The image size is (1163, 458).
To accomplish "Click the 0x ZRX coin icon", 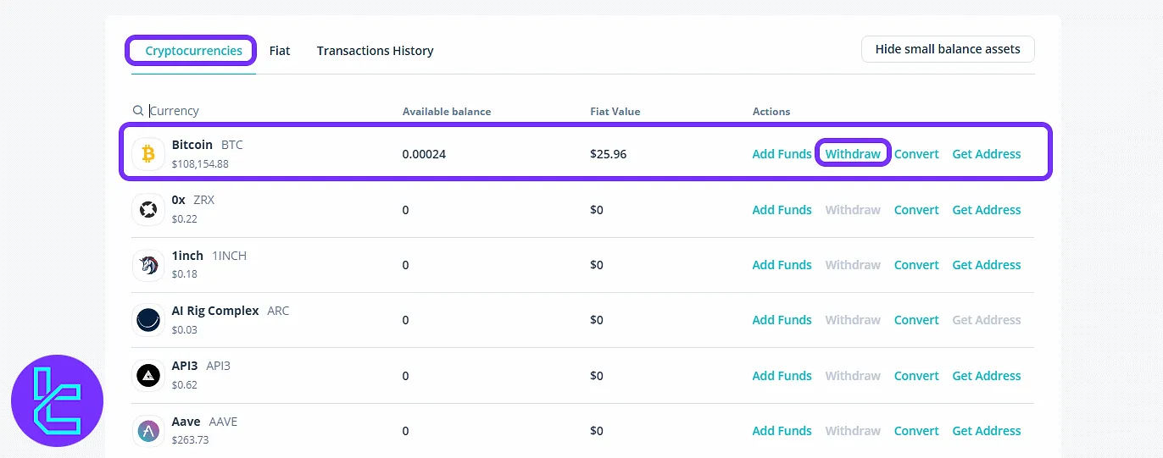I will [148, 209].
